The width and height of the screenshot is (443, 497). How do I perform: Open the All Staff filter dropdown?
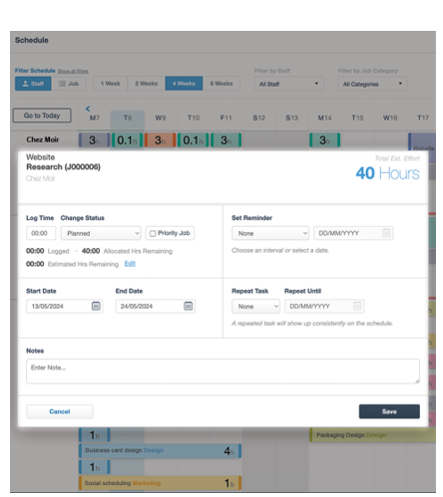[x=289, y=84]
